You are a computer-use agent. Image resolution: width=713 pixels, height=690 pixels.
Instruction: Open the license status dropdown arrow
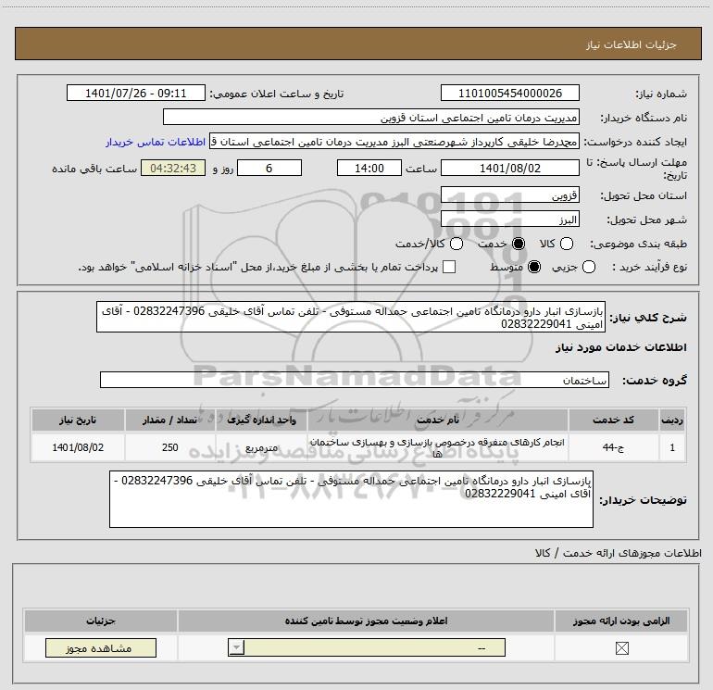pyautogui.click(x=236, y=647)
